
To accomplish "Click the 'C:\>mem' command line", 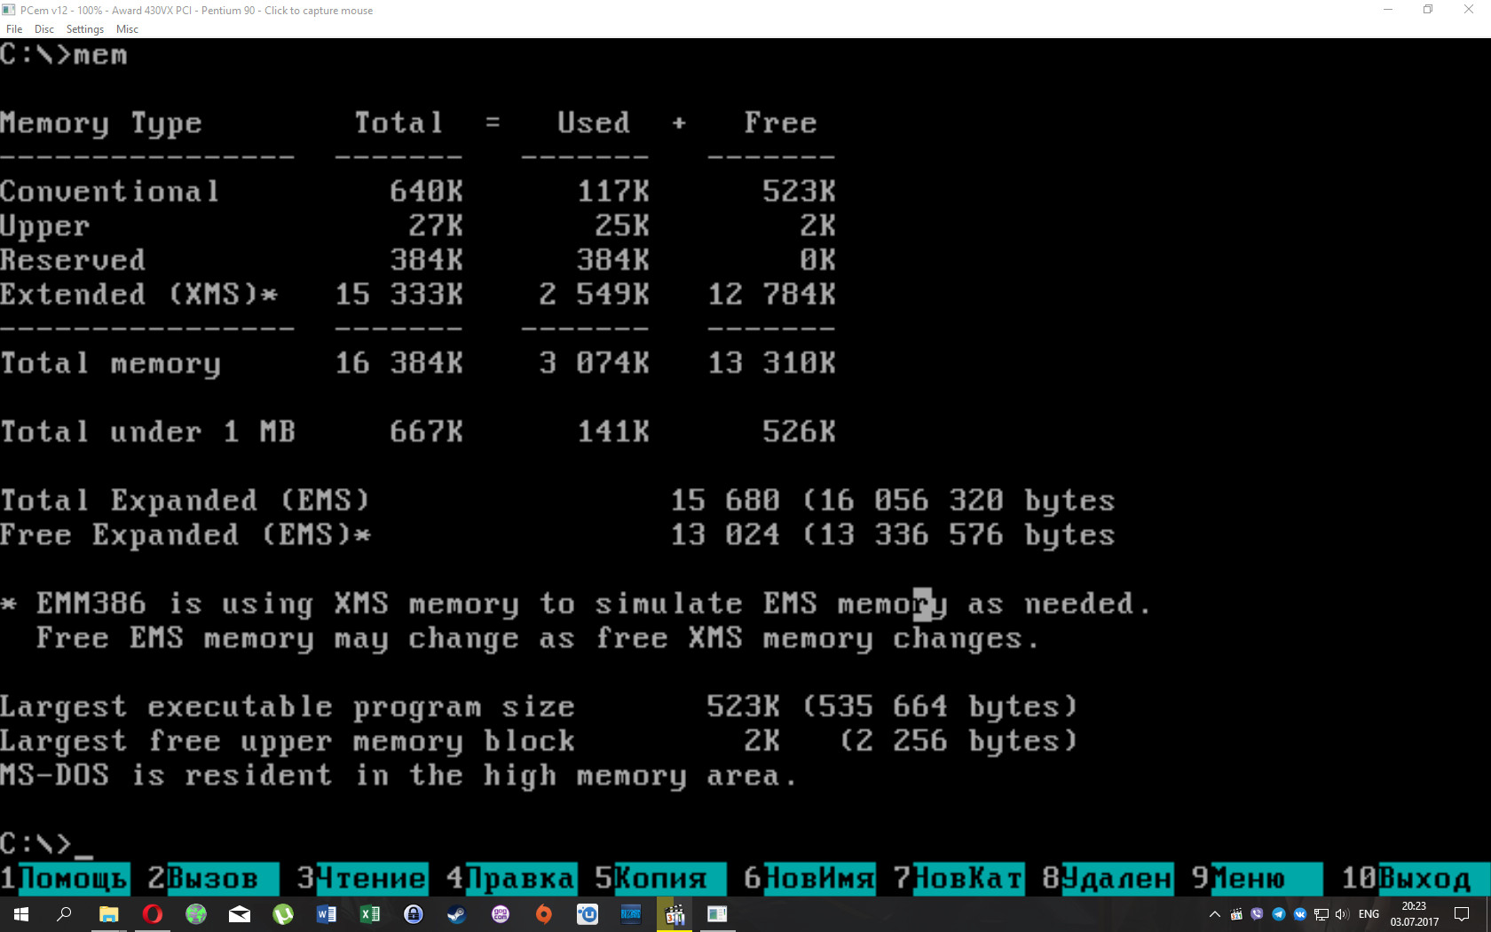I will point(64,54).
